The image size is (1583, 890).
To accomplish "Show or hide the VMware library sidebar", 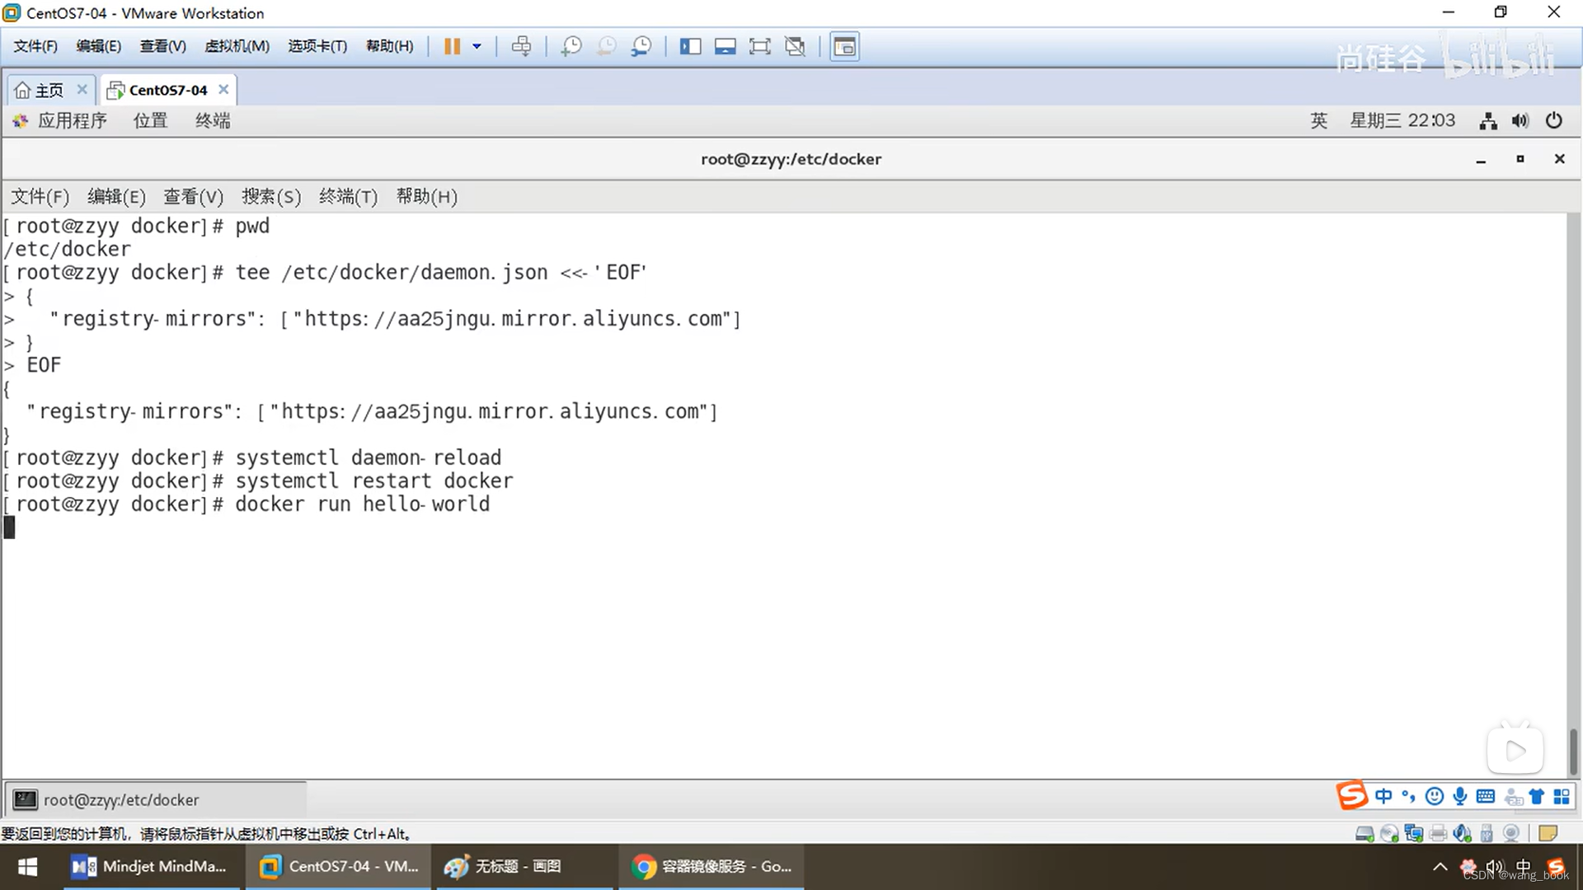I will tap(690, 46).
